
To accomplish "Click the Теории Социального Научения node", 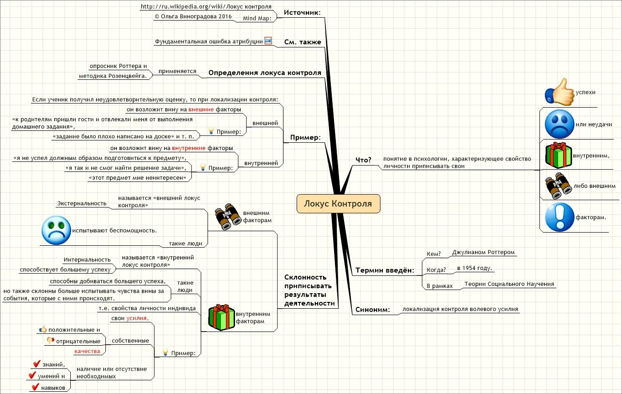I will click(509, 284).
